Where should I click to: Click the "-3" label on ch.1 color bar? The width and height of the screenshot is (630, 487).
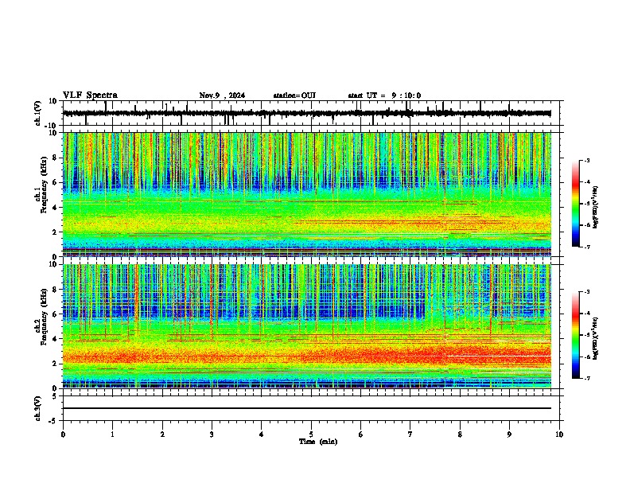coord(587,160)
